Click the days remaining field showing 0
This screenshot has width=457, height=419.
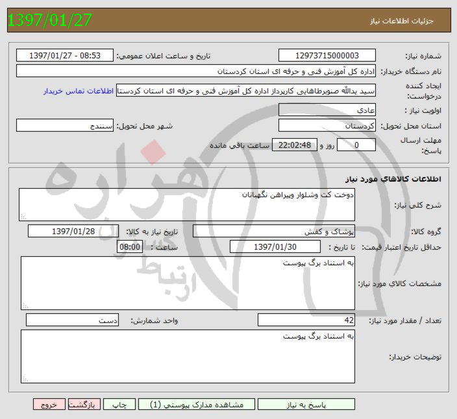[x=356, y=145]
